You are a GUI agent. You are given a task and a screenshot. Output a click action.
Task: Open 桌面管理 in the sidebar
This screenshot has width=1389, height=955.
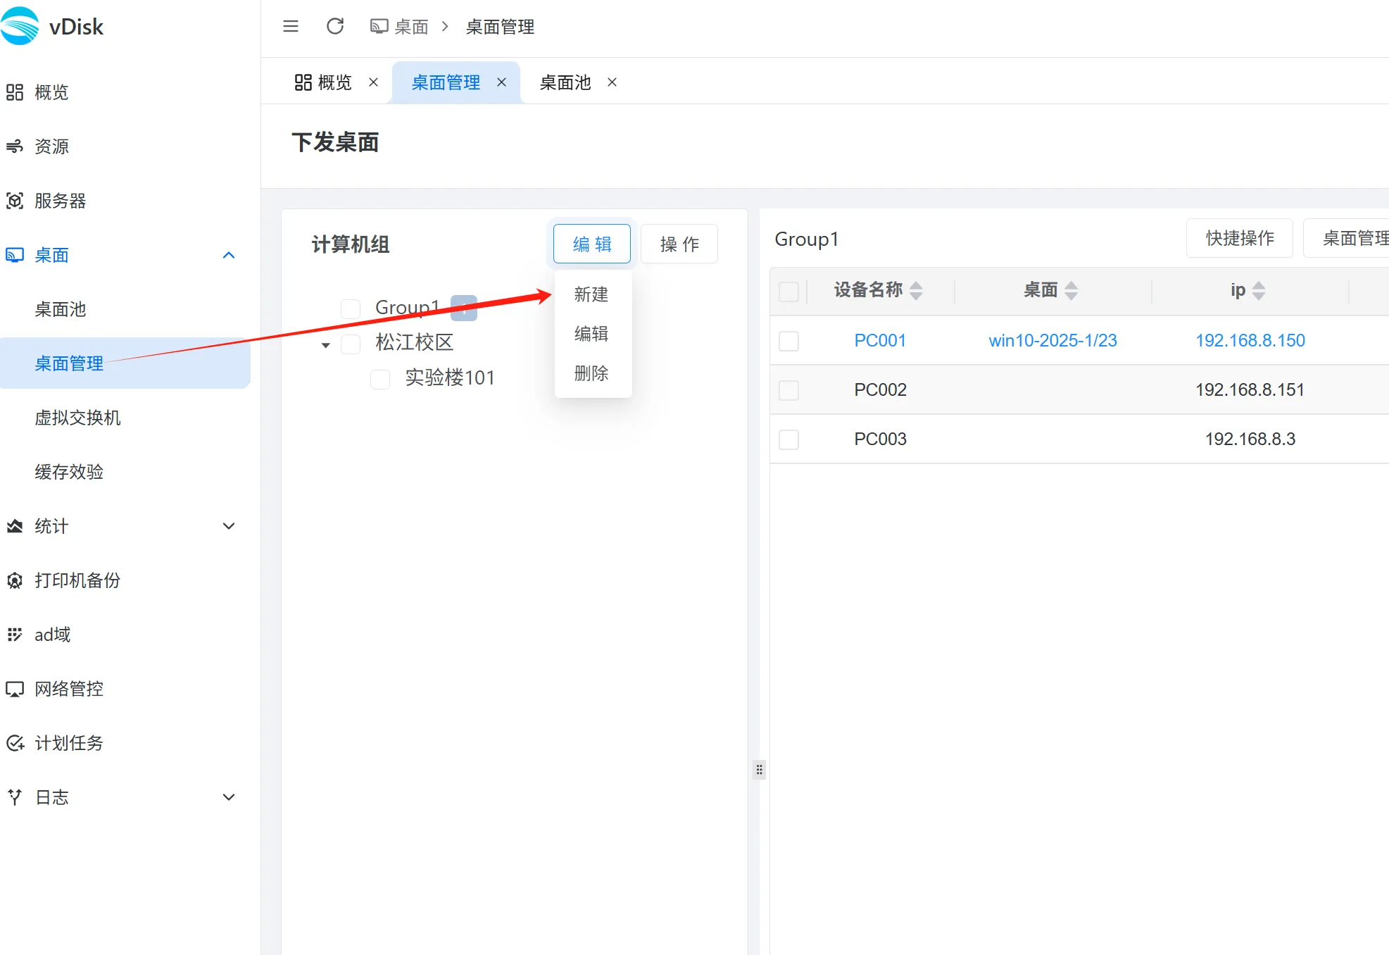coord(125,363)
